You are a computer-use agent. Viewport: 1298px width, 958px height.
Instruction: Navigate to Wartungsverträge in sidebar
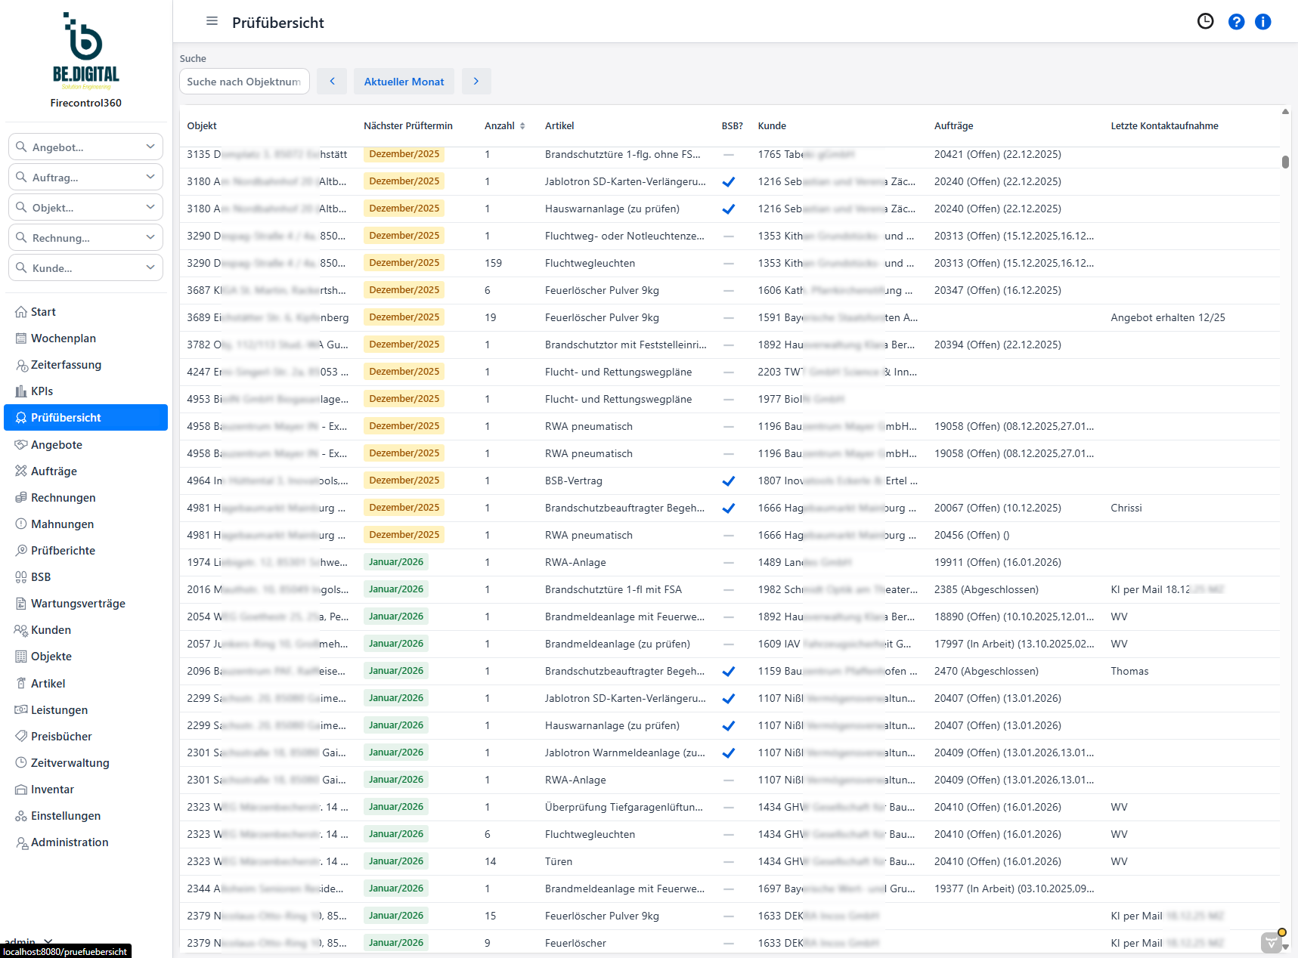point(78,604)
